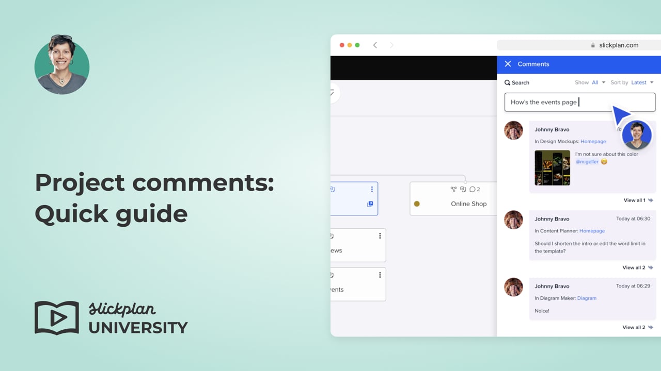Open the comment bubble on Online Shop card

475,189
